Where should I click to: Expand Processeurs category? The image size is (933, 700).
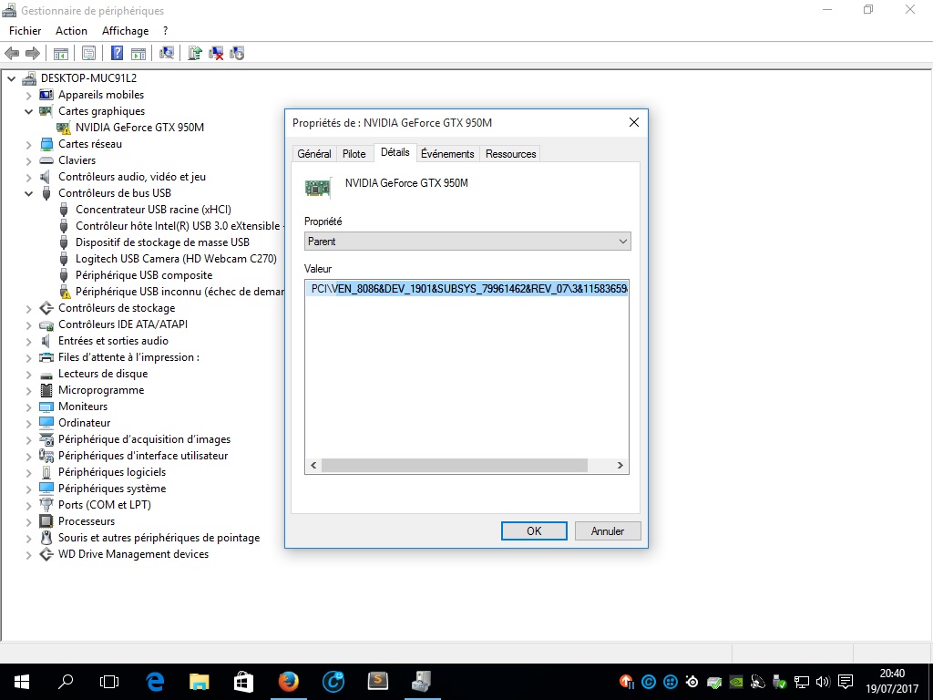28,522
